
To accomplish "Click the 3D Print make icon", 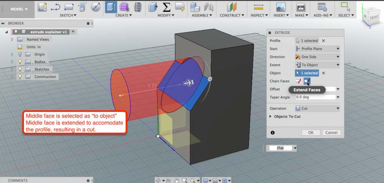I will 301,7.
